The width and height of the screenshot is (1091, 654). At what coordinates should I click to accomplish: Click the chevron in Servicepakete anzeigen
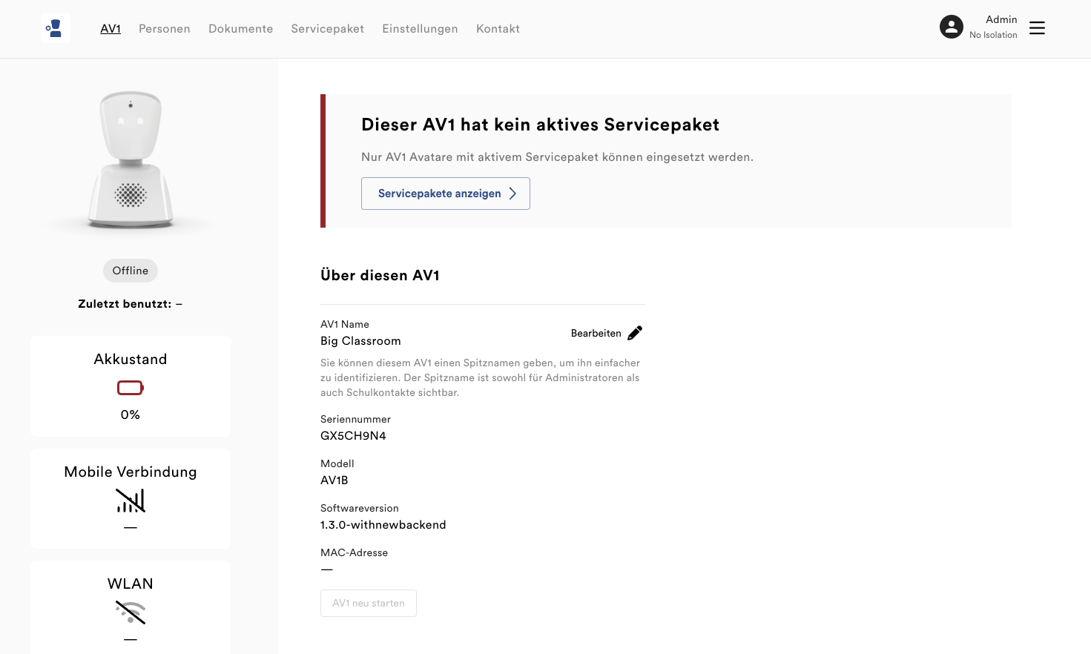512,194
